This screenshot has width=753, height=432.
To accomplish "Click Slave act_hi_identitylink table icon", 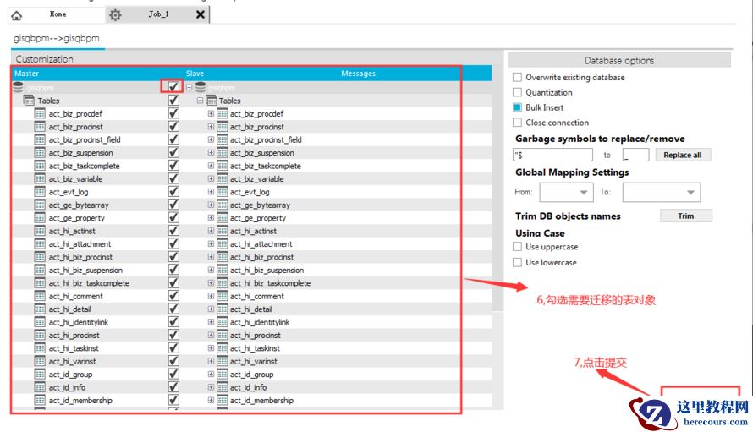I will 222,322.
